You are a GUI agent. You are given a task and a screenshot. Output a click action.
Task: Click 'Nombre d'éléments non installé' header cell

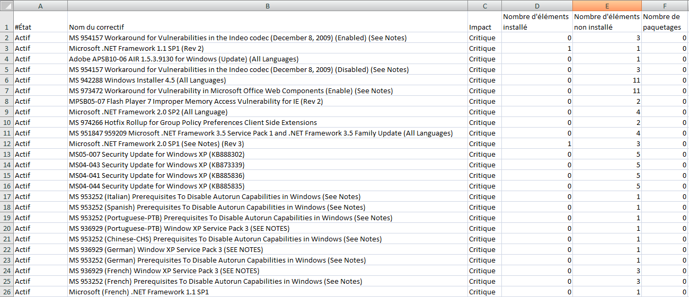point(607,22)
